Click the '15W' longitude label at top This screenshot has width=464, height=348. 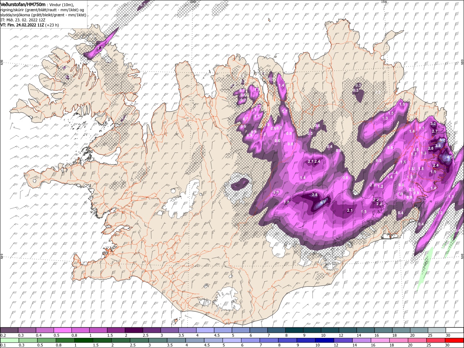click(384, 2)
